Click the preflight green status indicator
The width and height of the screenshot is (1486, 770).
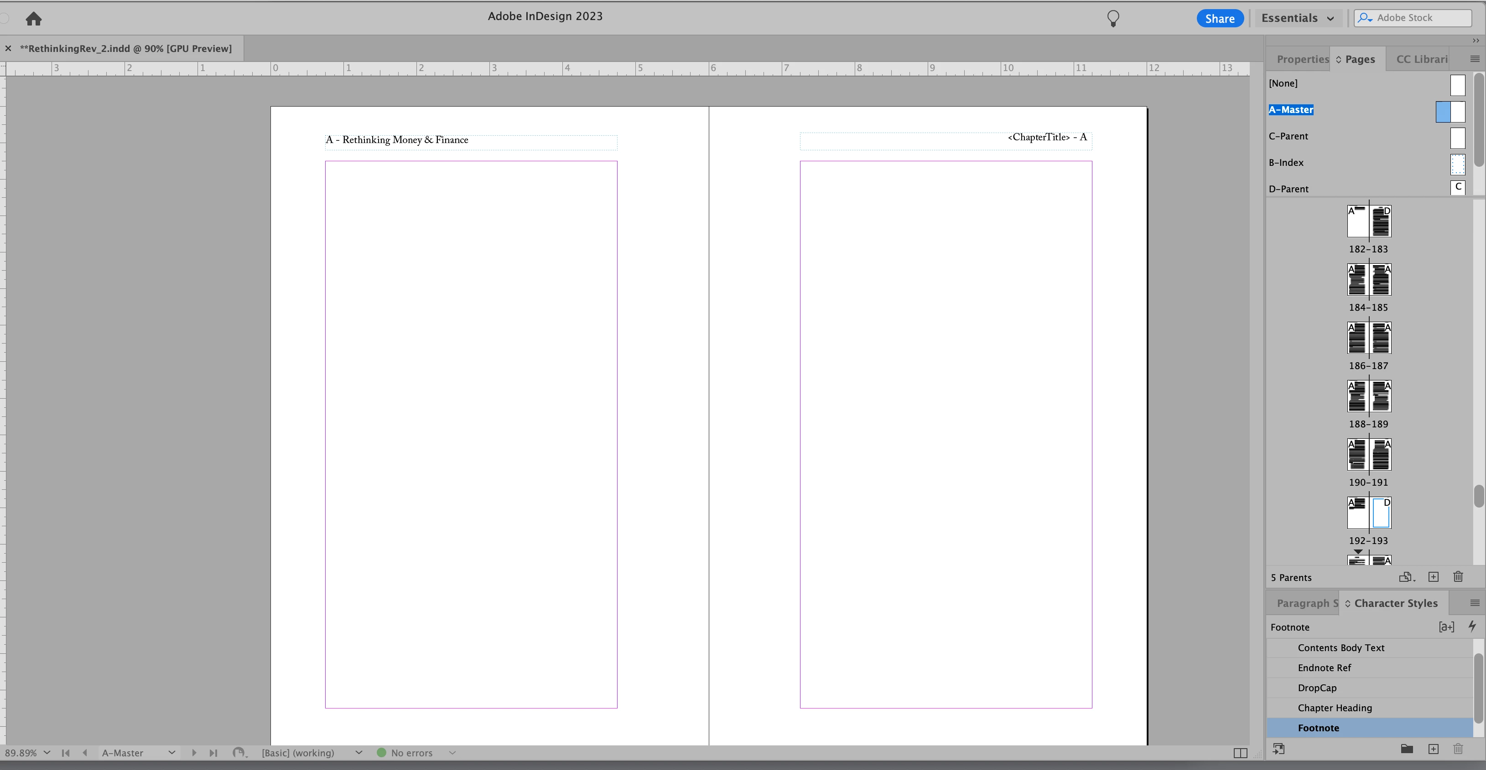(x=381, y=753)
